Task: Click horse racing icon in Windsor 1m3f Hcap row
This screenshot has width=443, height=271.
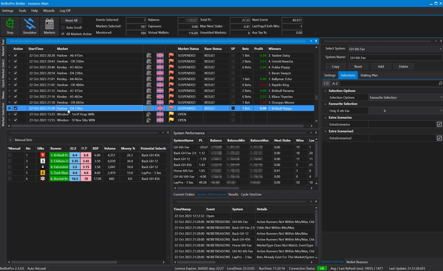Action: (149, 114)
